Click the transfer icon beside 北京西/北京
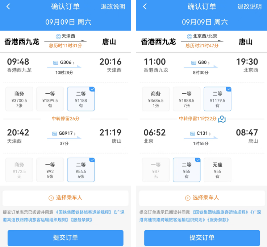This screenshot has width=267, height=247. click(189, 36)
